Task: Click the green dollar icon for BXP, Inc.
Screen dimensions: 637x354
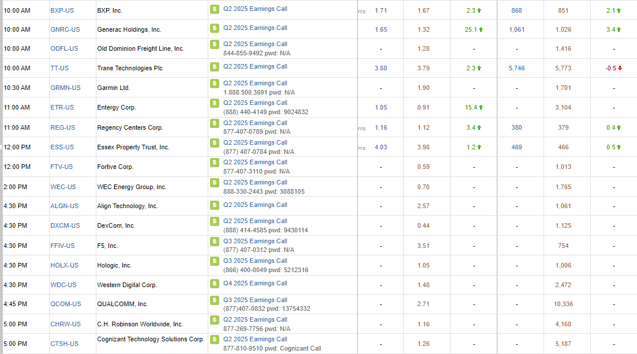Action: [x=215, y=9]
